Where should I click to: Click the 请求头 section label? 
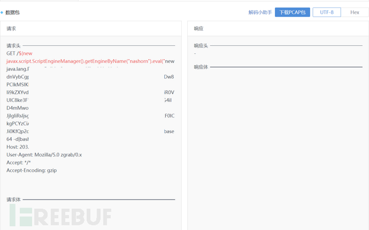[13, 46]
